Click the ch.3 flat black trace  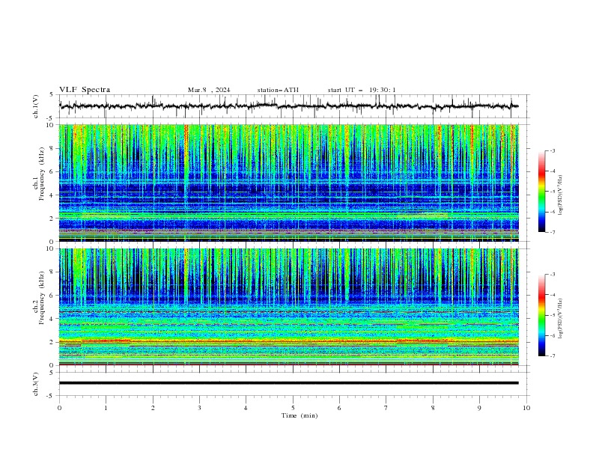[289, 383]
